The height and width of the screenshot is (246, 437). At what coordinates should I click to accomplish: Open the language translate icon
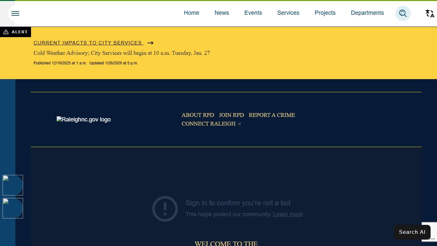[430, 13]
